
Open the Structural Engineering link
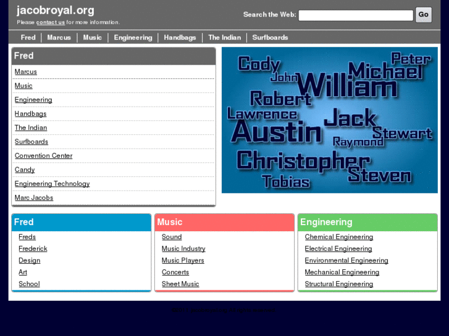pos(339,284)
